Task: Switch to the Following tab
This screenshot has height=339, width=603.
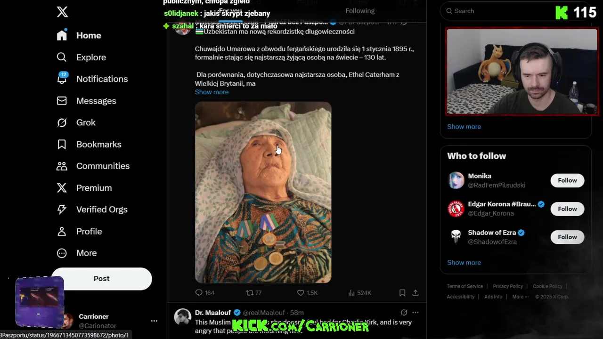Action: tap(360, 11)
